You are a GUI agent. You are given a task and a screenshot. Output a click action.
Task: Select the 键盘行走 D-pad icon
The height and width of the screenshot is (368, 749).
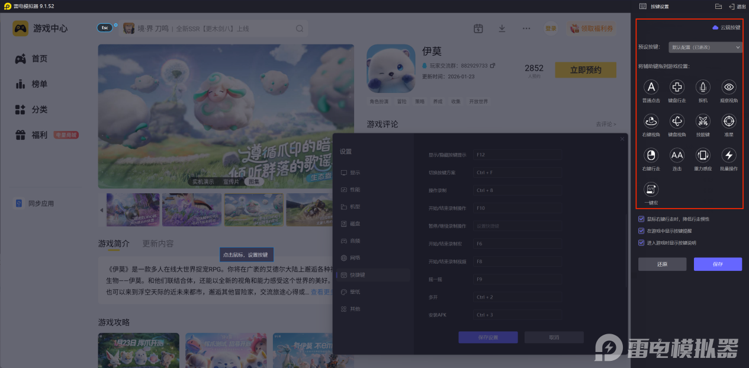677,87
